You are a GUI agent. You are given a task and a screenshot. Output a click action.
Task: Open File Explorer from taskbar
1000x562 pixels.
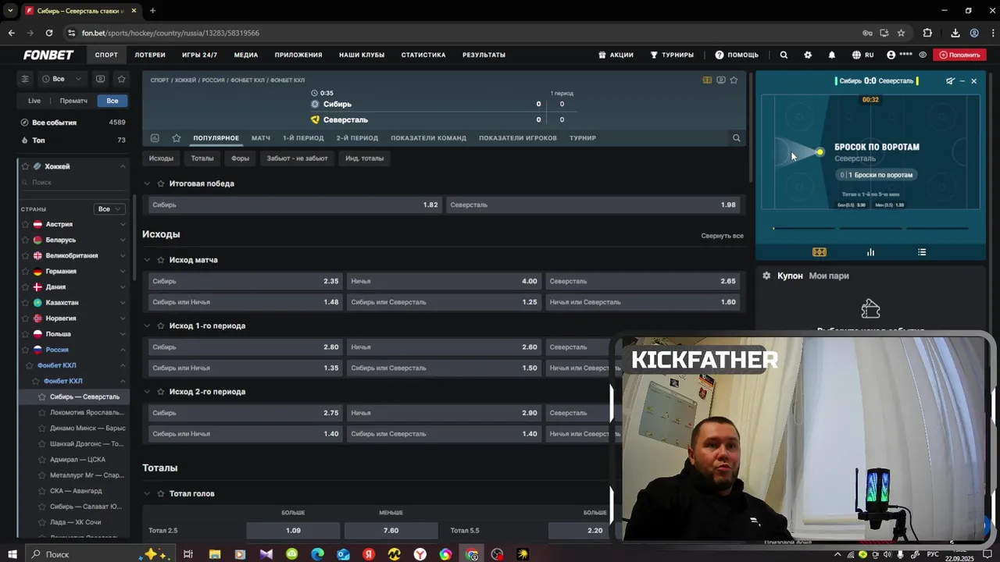pyautogui.click(x=214, y=554)
